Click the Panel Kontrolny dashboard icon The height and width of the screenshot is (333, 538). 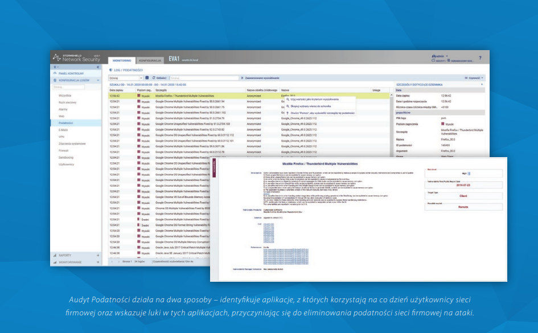point(55,74)
